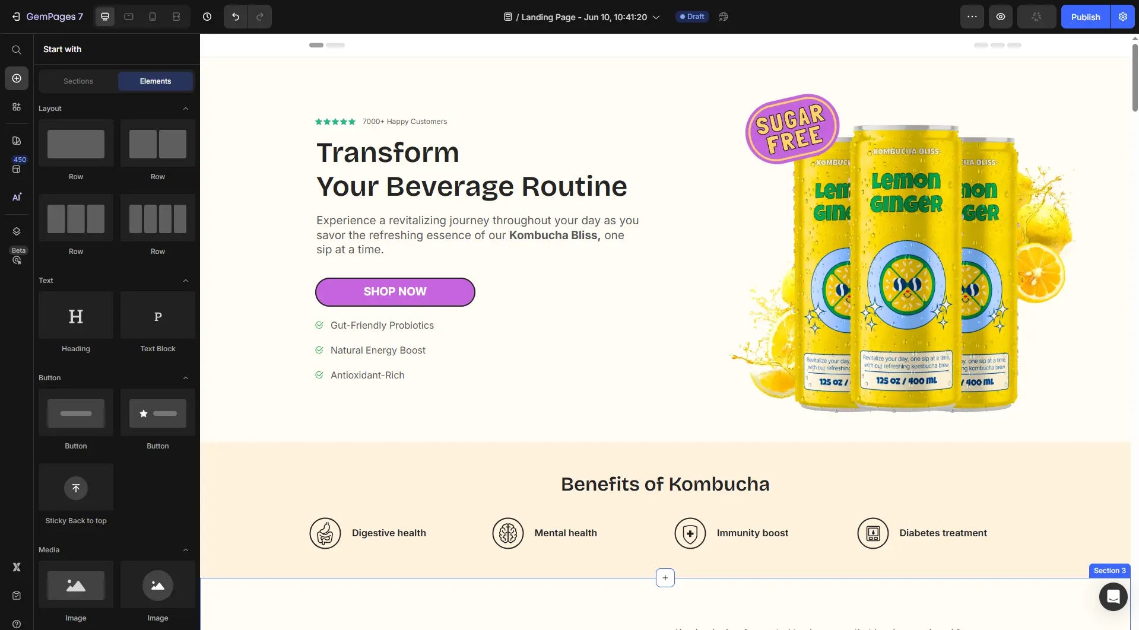Click the loading save button

coord(1036,17)
